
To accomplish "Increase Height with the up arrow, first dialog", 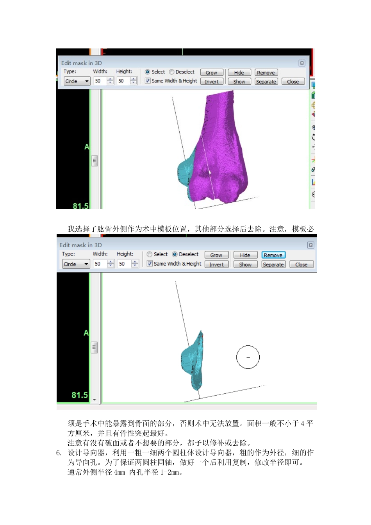I will (134, 79).
